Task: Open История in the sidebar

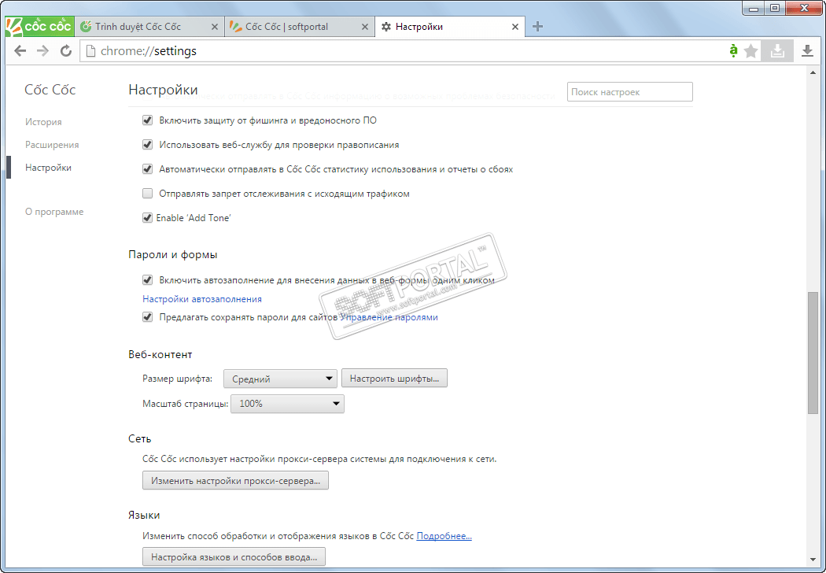Action: point(43,122)
